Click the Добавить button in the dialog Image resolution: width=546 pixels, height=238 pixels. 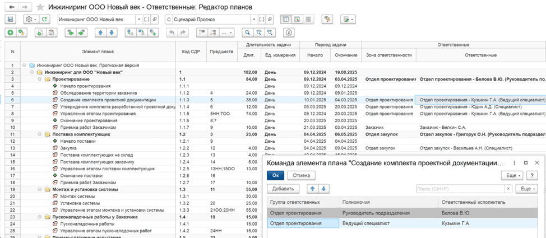click(x=283, y=189)
